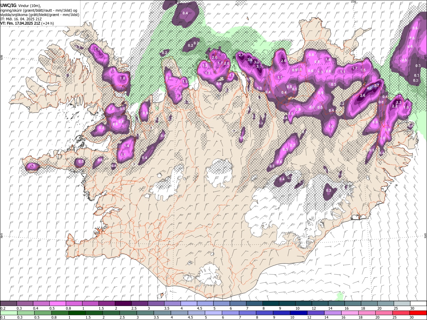The width and height of the screenshot is (427, 320).
Task: Click the 2.2 value near the east coast
Action: [x=394, y=106]
